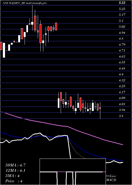
Task: Click the 4.8 price axis label
Action: [121, 39]
